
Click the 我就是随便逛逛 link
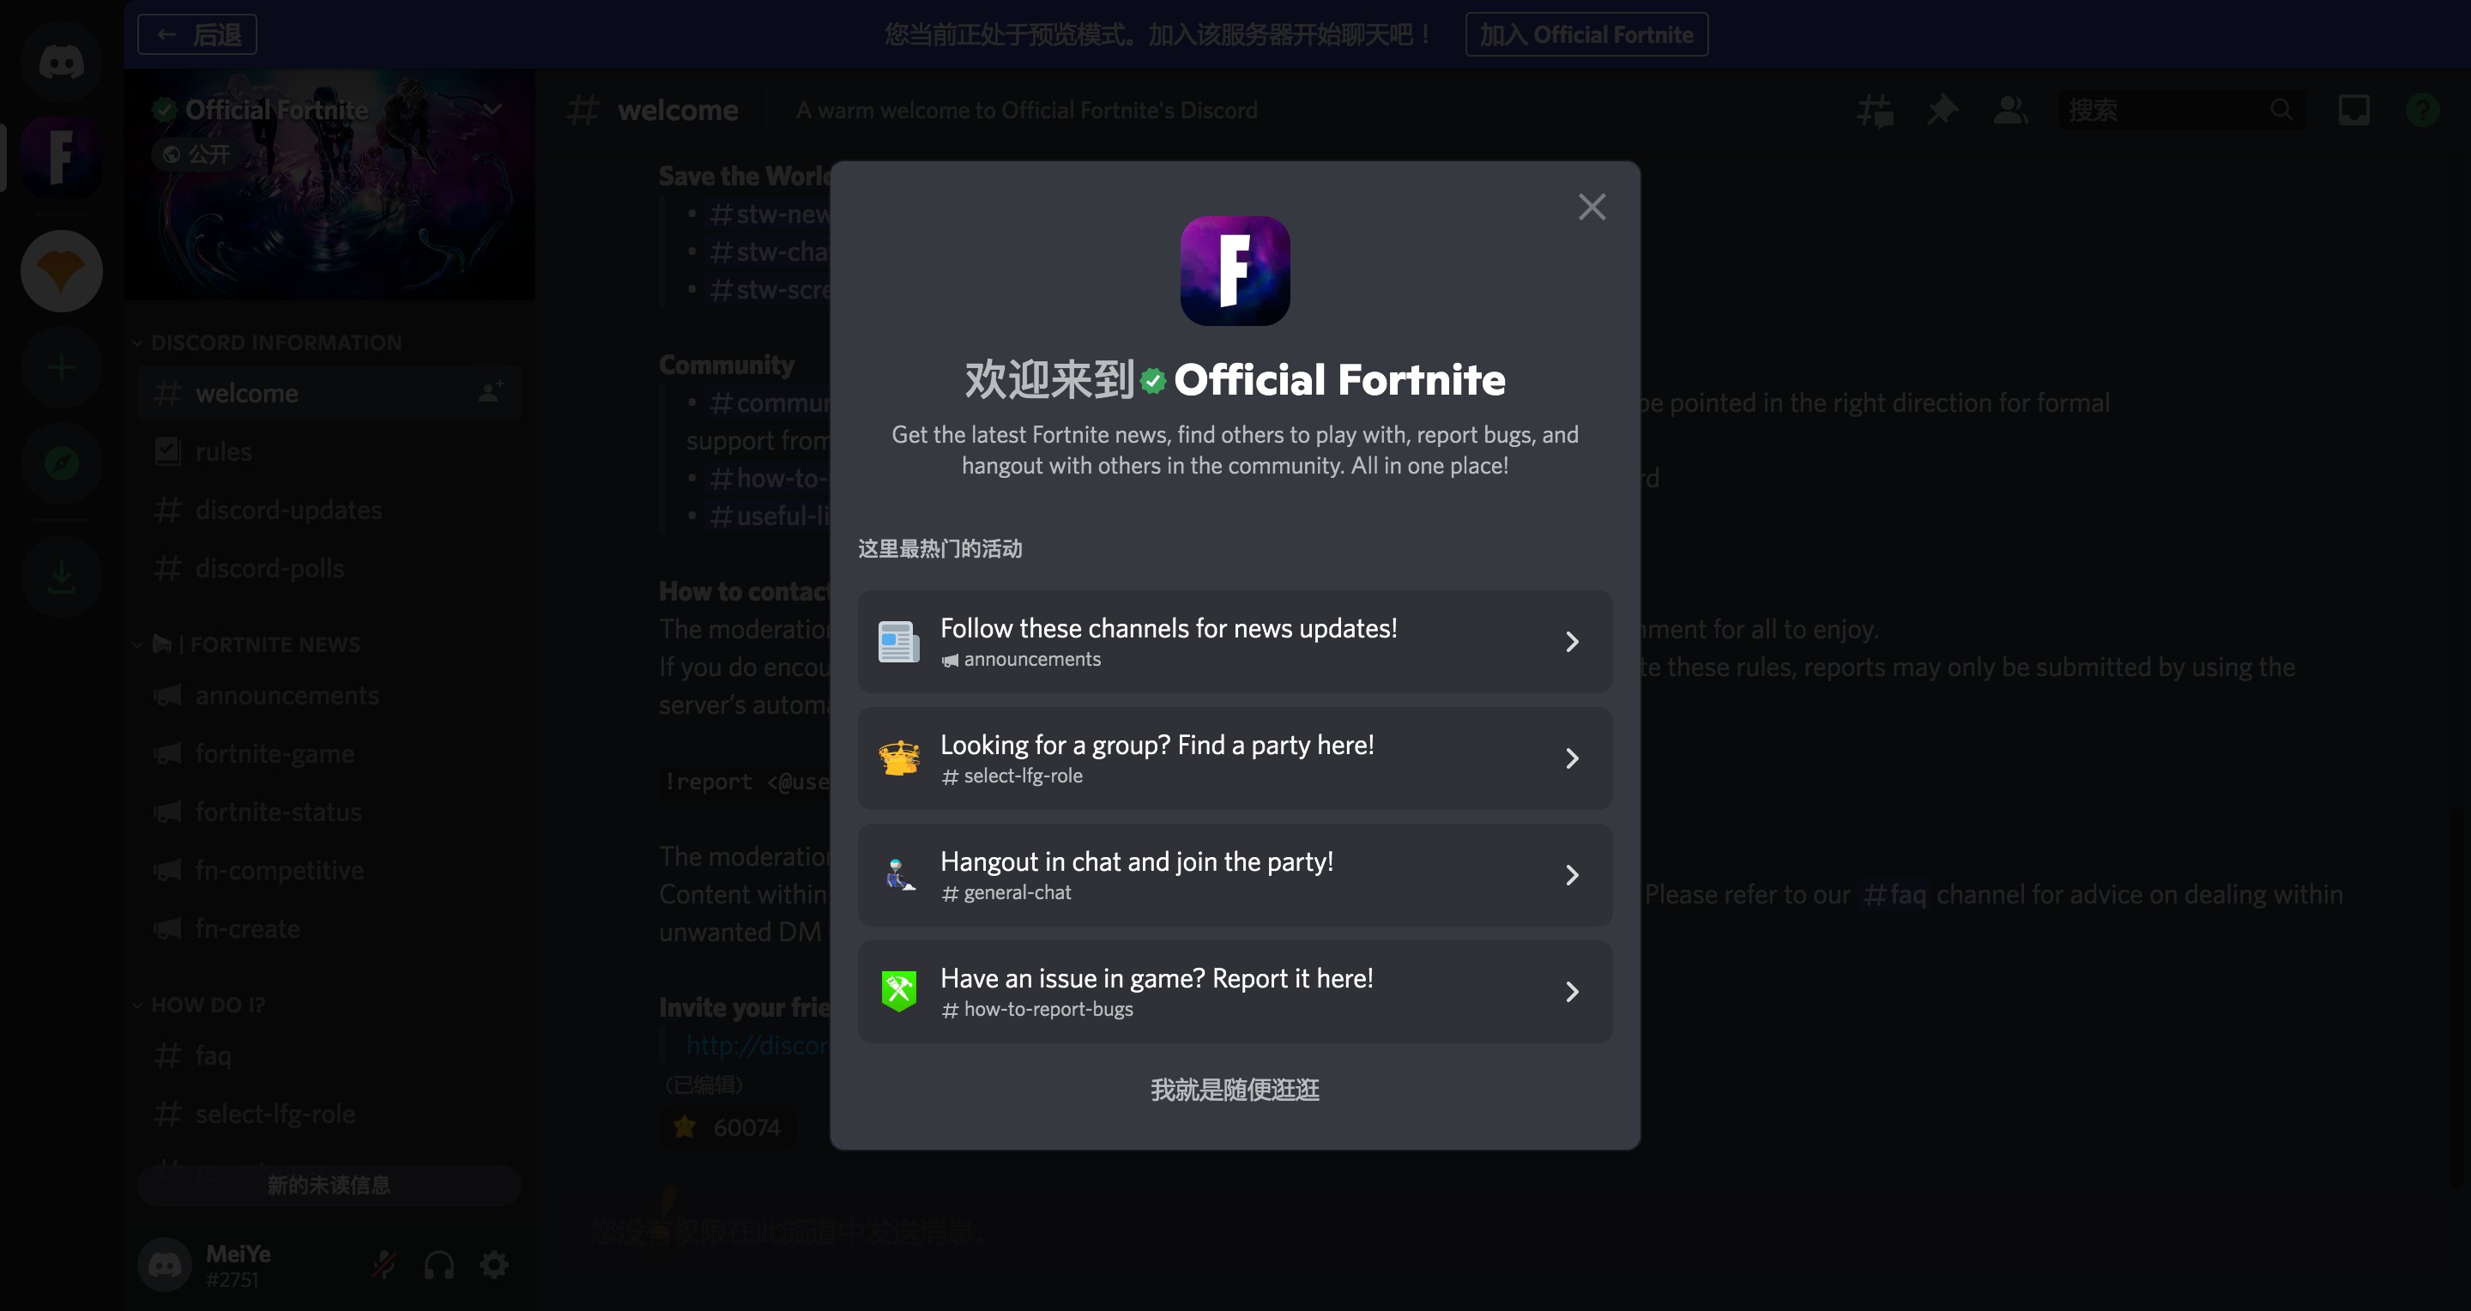click(x=1235, y=1090)
